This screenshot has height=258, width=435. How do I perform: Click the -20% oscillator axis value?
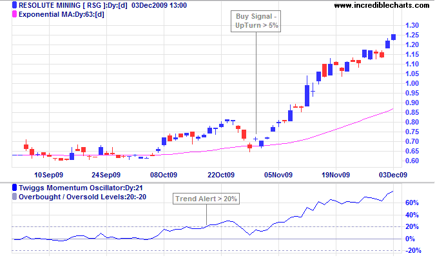pos(413,250)
